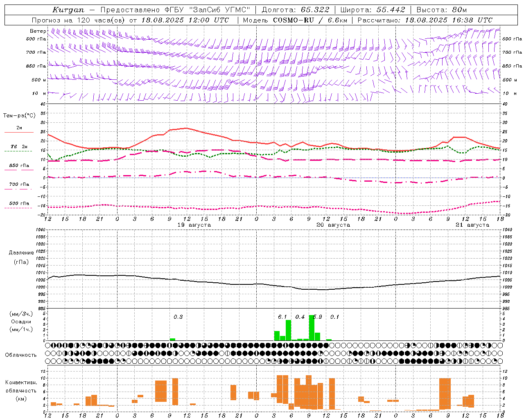
Task: Click the 6.1 precipitation total
Action: [x=282, y=317]
